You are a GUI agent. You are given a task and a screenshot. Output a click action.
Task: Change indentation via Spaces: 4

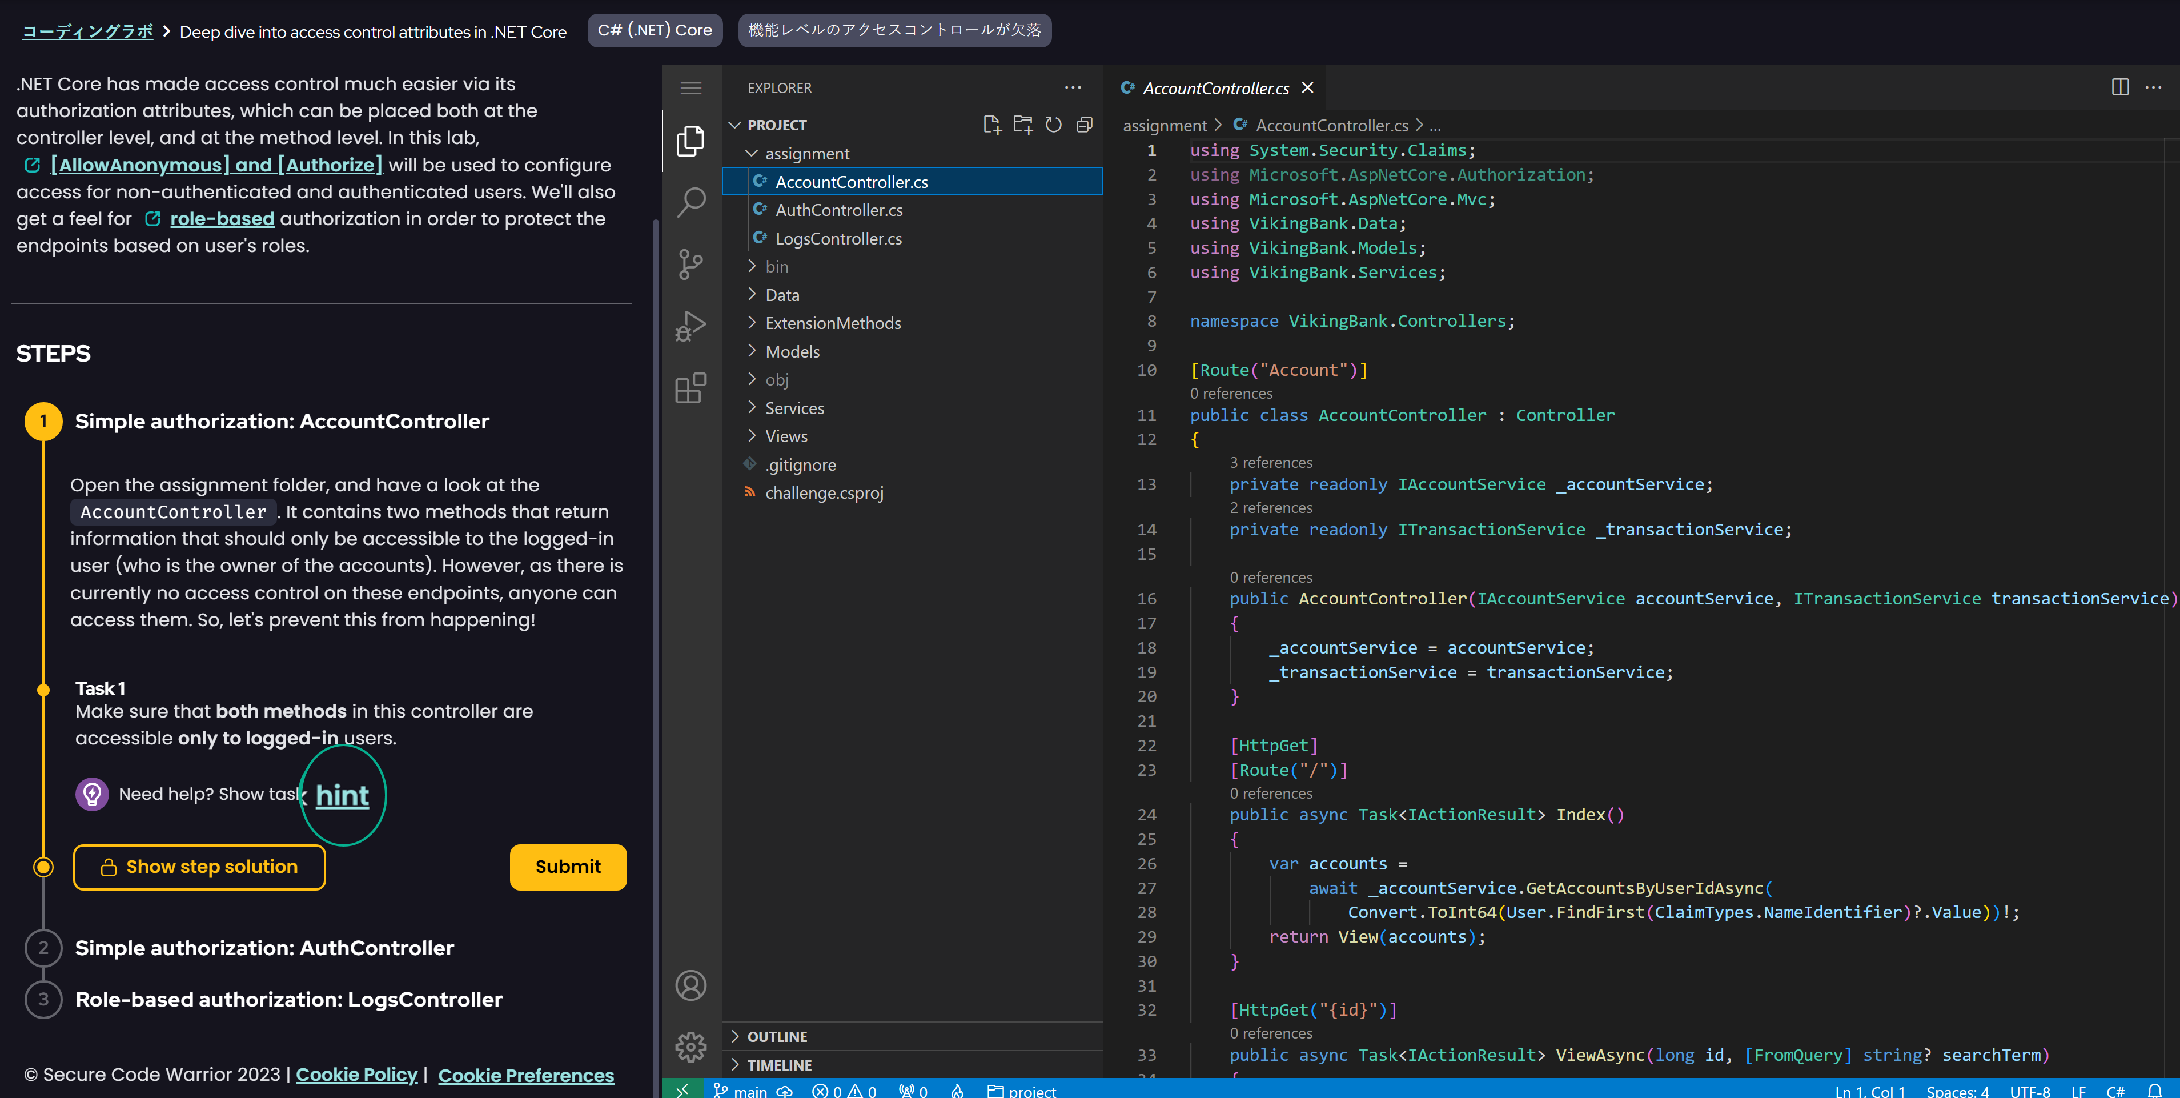tap(1957, 1091)
